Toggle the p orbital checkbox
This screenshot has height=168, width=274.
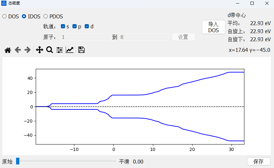coord(75,26)
